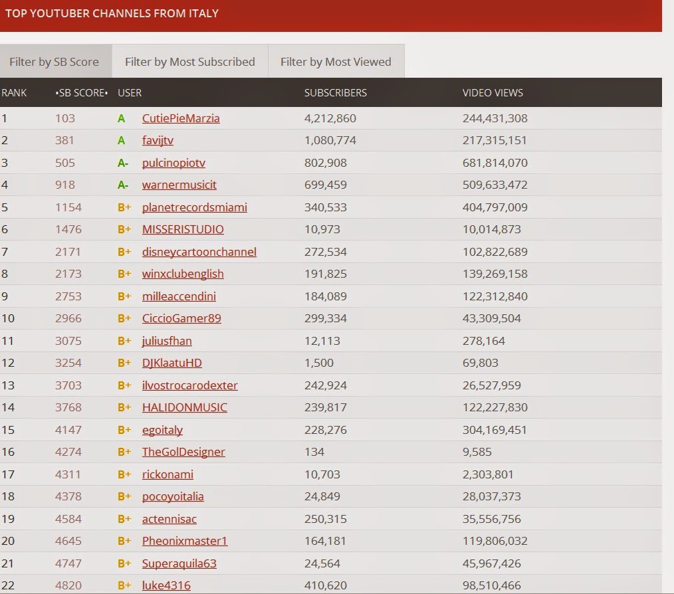Select the video views value 509,633,472
The image size is (674, 594).
pos(495,185)
